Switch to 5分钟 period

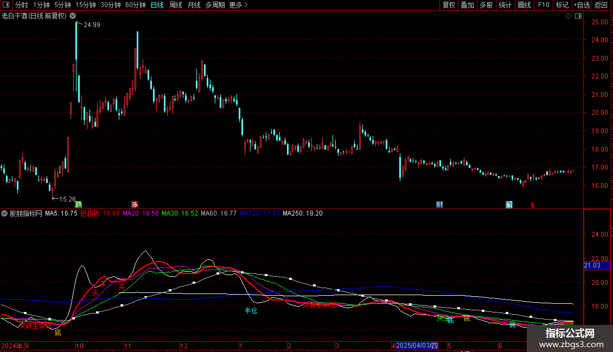(62, 5)
